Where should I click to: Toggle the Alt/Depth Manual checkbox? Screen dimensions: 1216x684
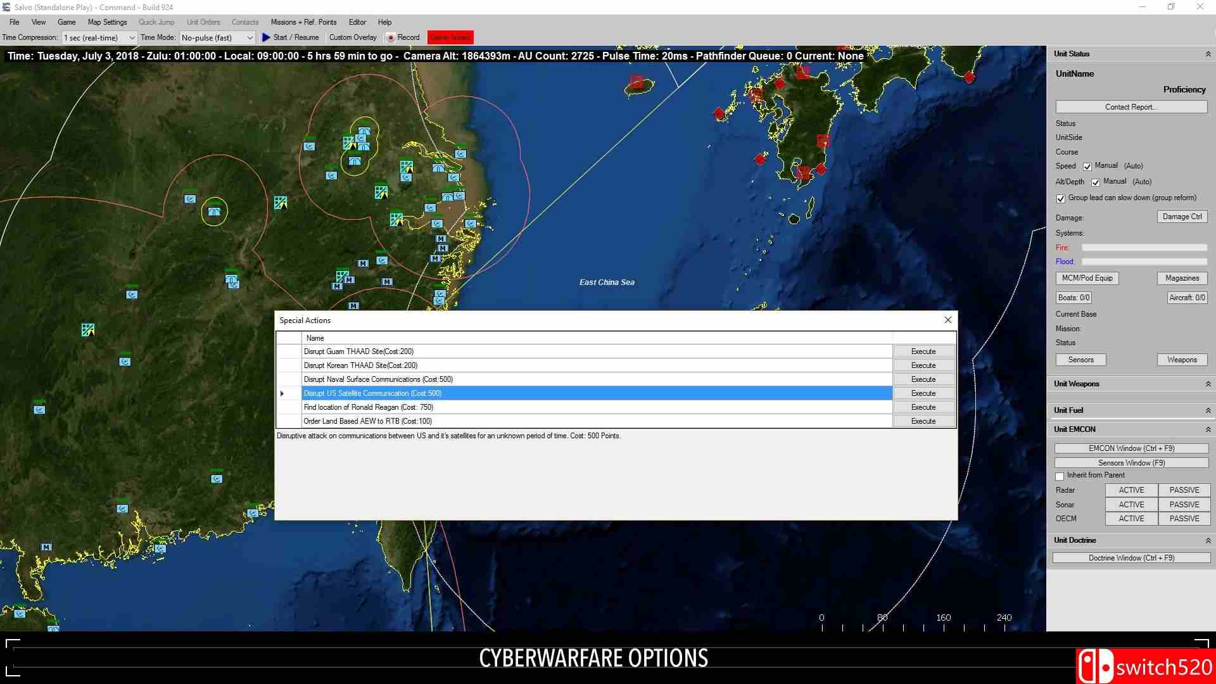[x=1096, y=182]
